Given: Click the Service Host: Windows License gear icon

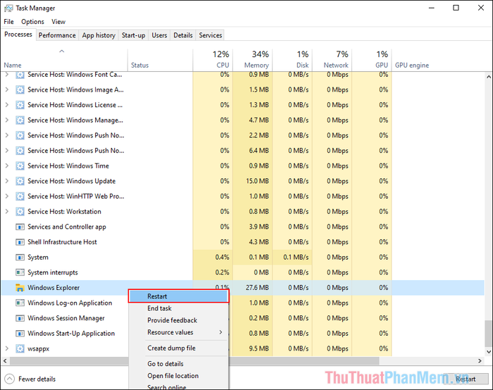Looking at the screenshot, I should 20,105.
